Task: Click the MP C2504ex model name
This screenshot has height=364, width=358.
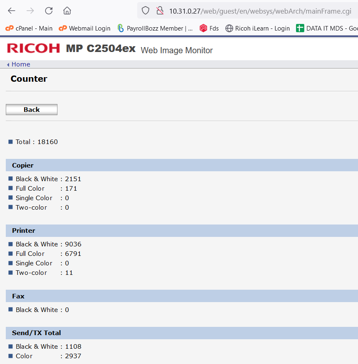Action: tap(100, 49)
